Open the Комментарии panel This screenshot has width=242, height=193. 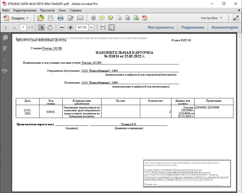click(x=225, y=27)
